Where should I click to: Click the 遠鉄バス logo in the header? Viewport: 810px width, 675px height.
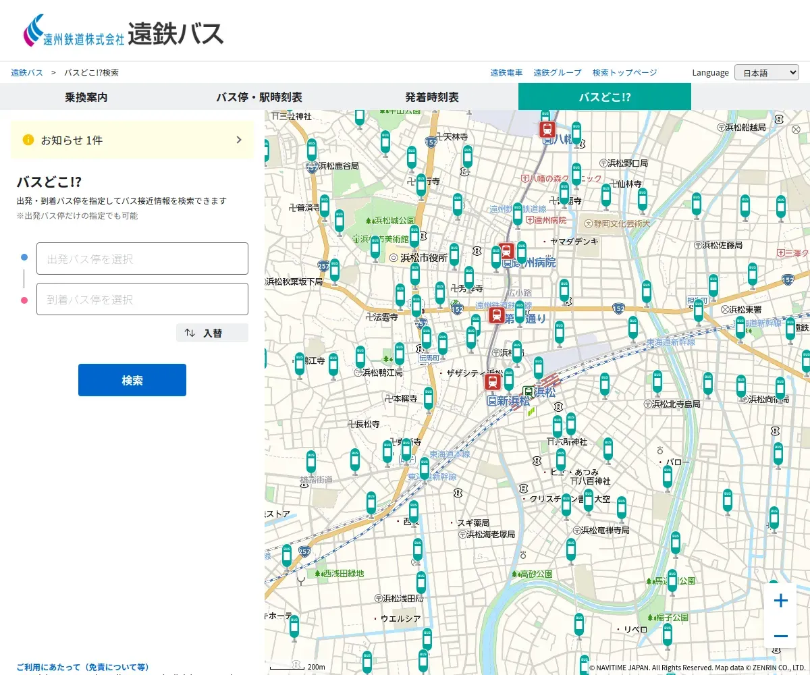[123, 32]
